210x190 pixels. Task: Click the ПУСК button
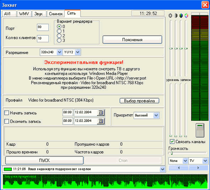click(45, 160)
